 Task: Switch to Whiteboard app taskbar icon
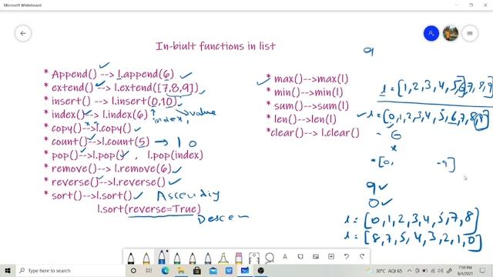pos(245,270)
